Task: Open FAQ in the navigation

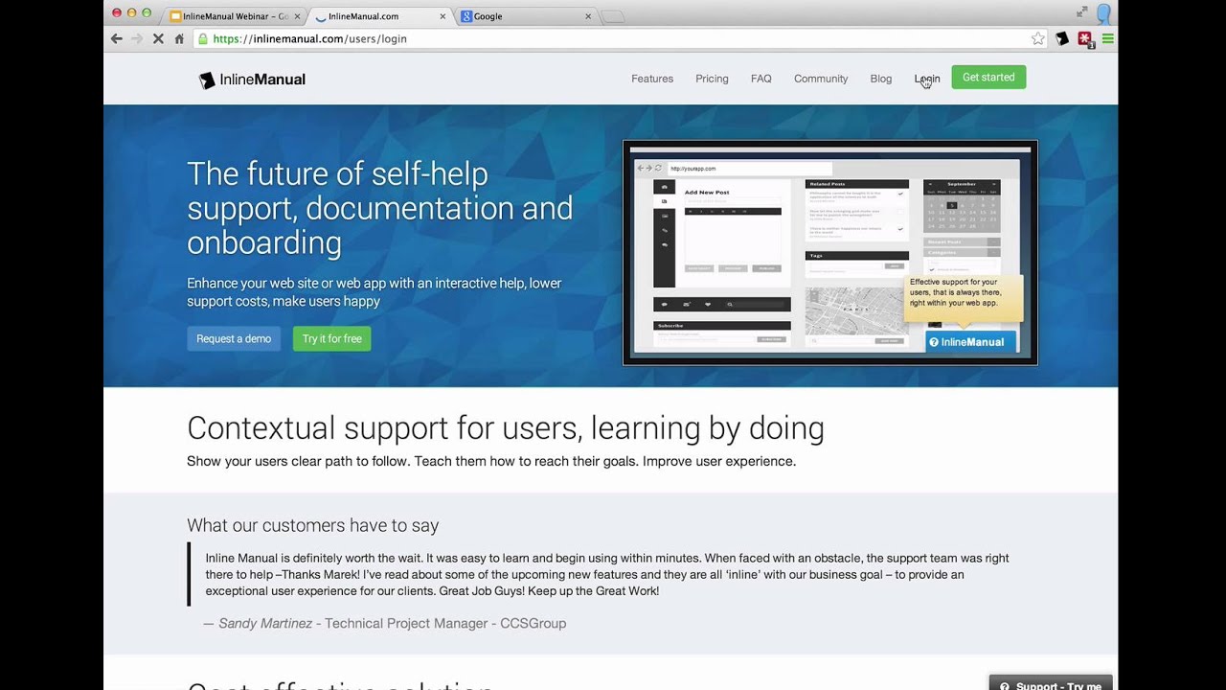Action: coord(761,79)
